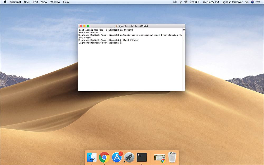Open Spotlight search from the menu bar

pos(247,2)
